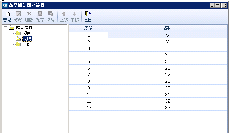
Task: Click the 删除 (Delete) toolbar icon
Action: (x=29, y=14)
